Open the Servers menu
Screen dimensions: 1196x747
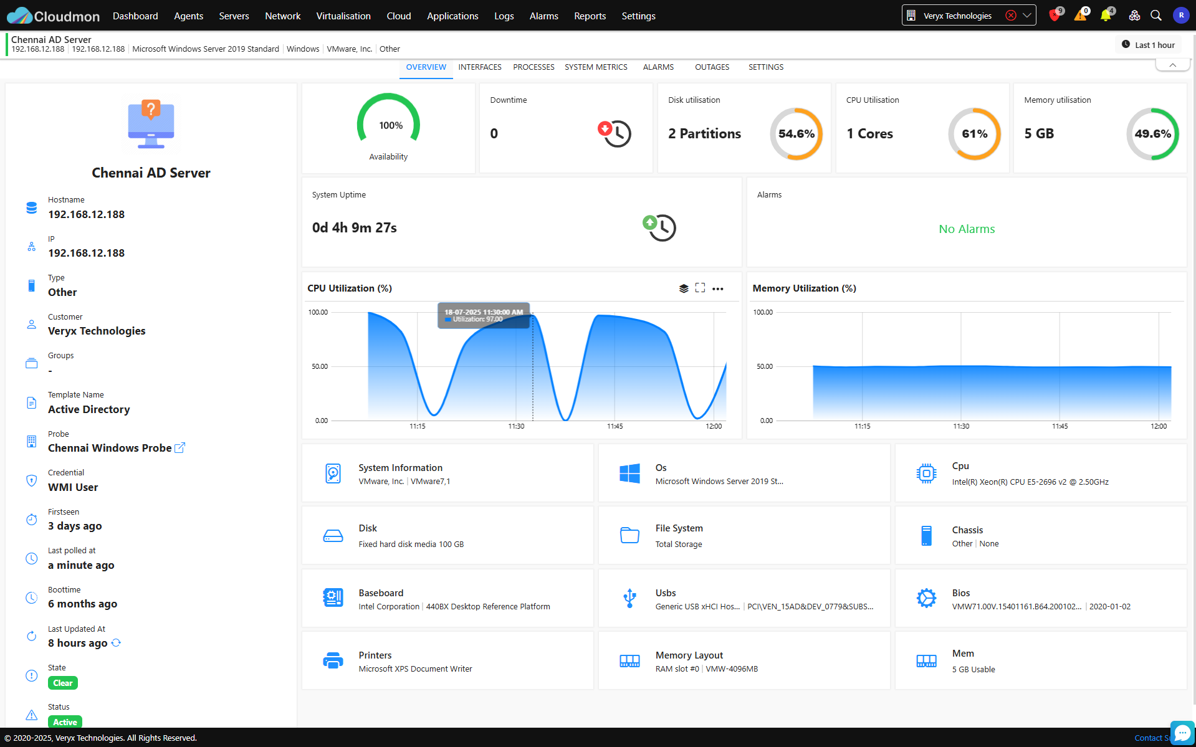click(234, 16)
